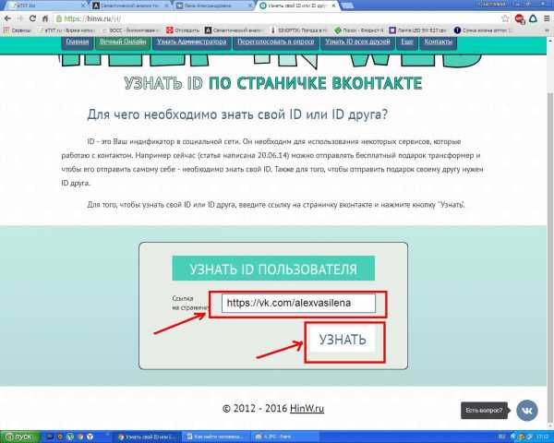Click the Есть вопрос? tooltip
The height and width of the screenshot is (443, 554).
[484, 411]
